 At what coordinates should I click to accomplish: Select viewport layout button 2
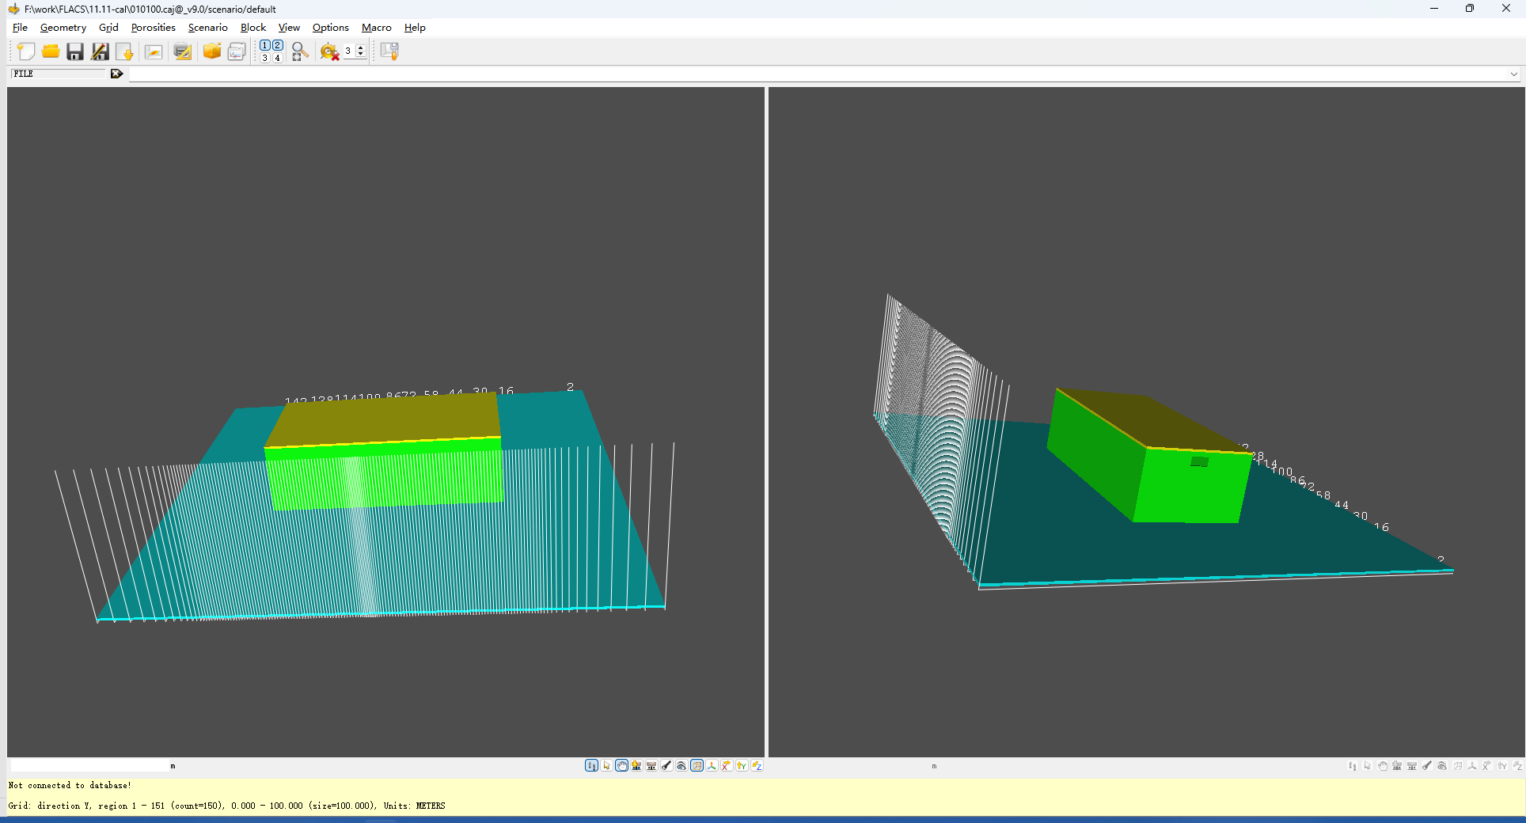[x=278, y=45]
